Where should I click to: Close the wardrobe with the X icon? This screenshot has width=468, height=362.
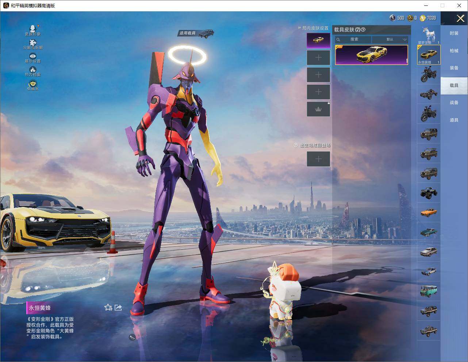point(460,18)
